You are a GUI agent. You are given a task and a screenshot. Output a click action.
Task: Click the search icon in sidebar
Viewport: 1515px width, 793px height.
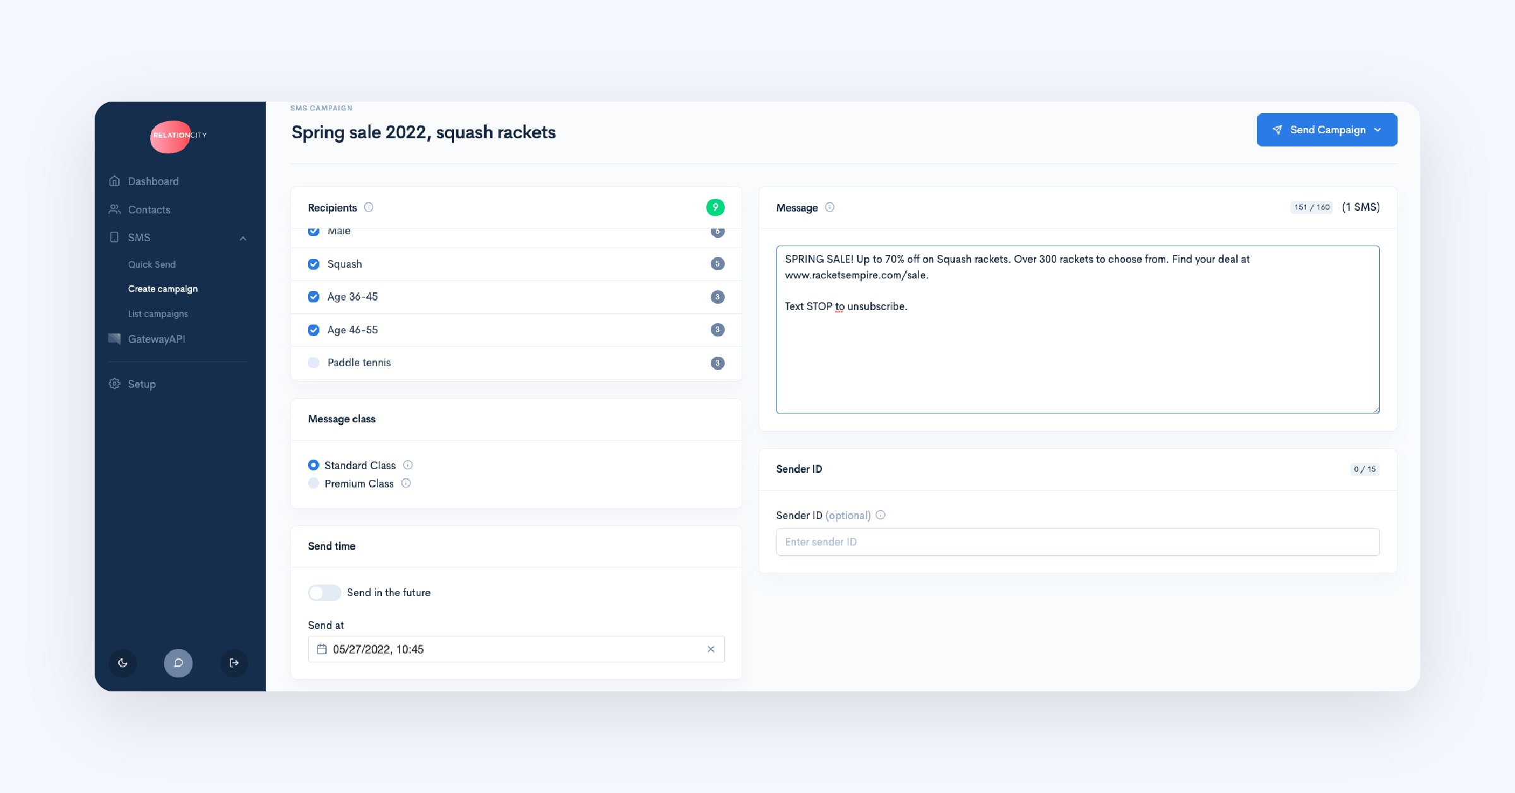[x=179, y=663]
